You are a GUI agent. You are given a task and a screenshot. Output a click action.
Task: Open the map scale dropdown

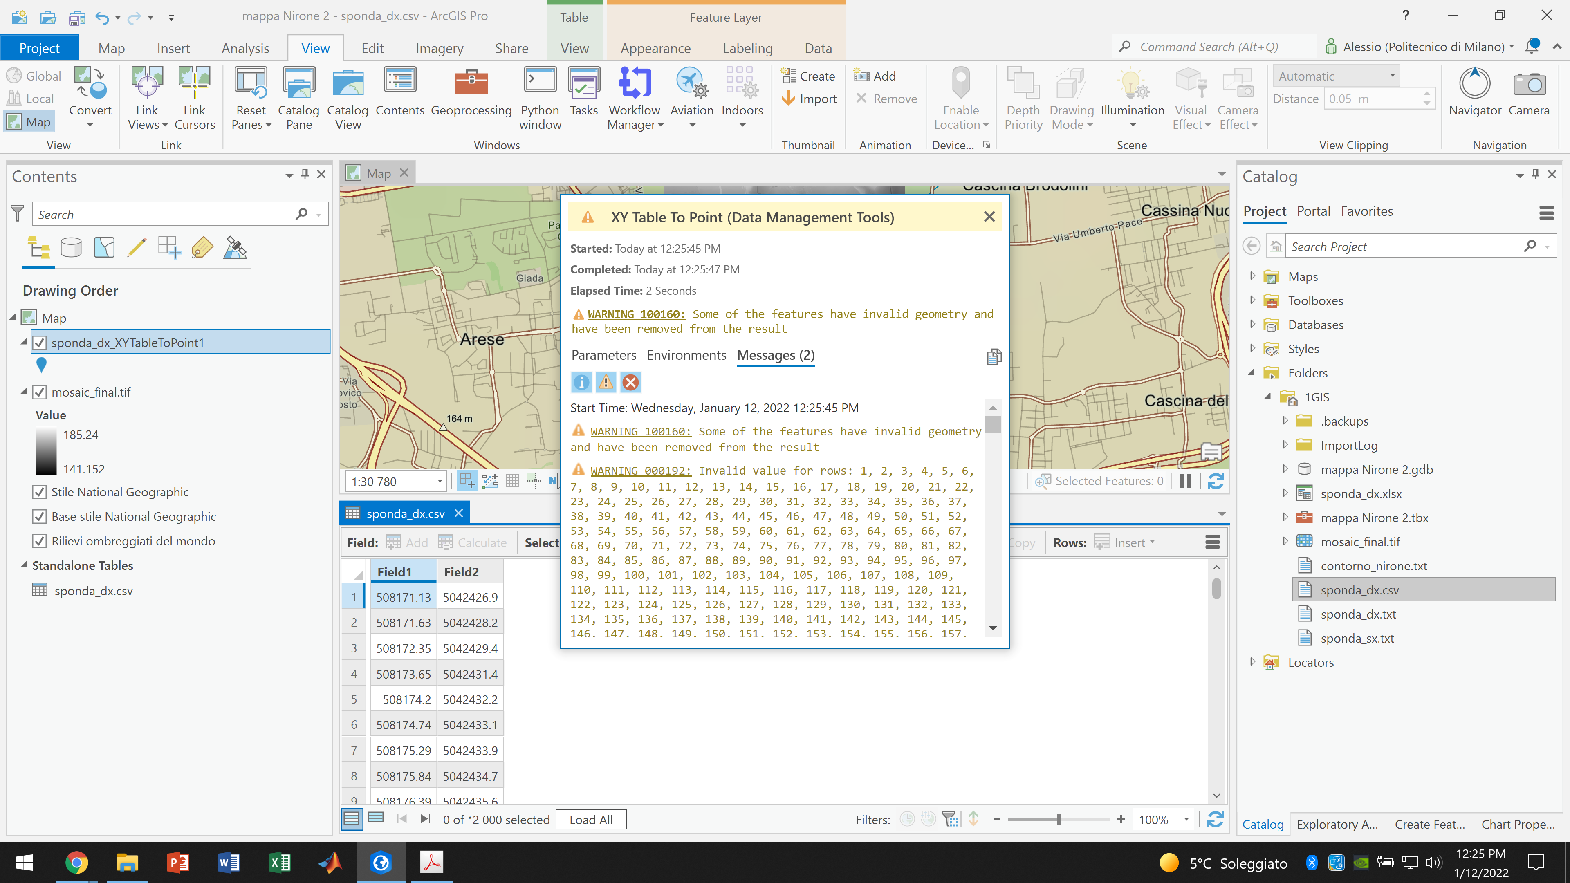(x=440, y=482)
